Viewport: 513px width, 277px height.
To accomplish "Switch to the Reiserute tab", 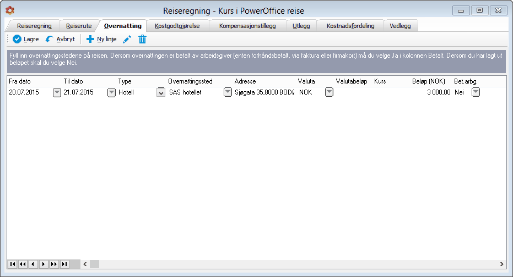I will pyautogui.click(x=79, y=26).
